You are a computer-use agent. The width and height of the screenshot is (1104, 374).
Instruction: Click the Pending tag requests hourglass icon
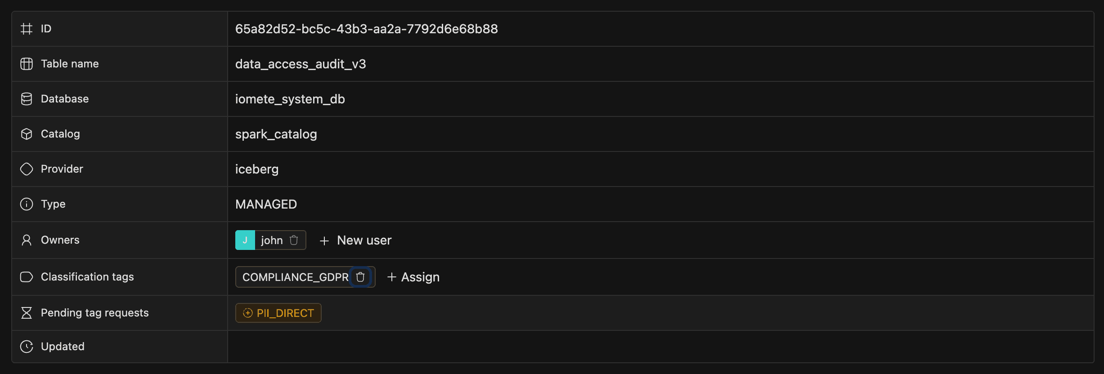pos(27,313)
